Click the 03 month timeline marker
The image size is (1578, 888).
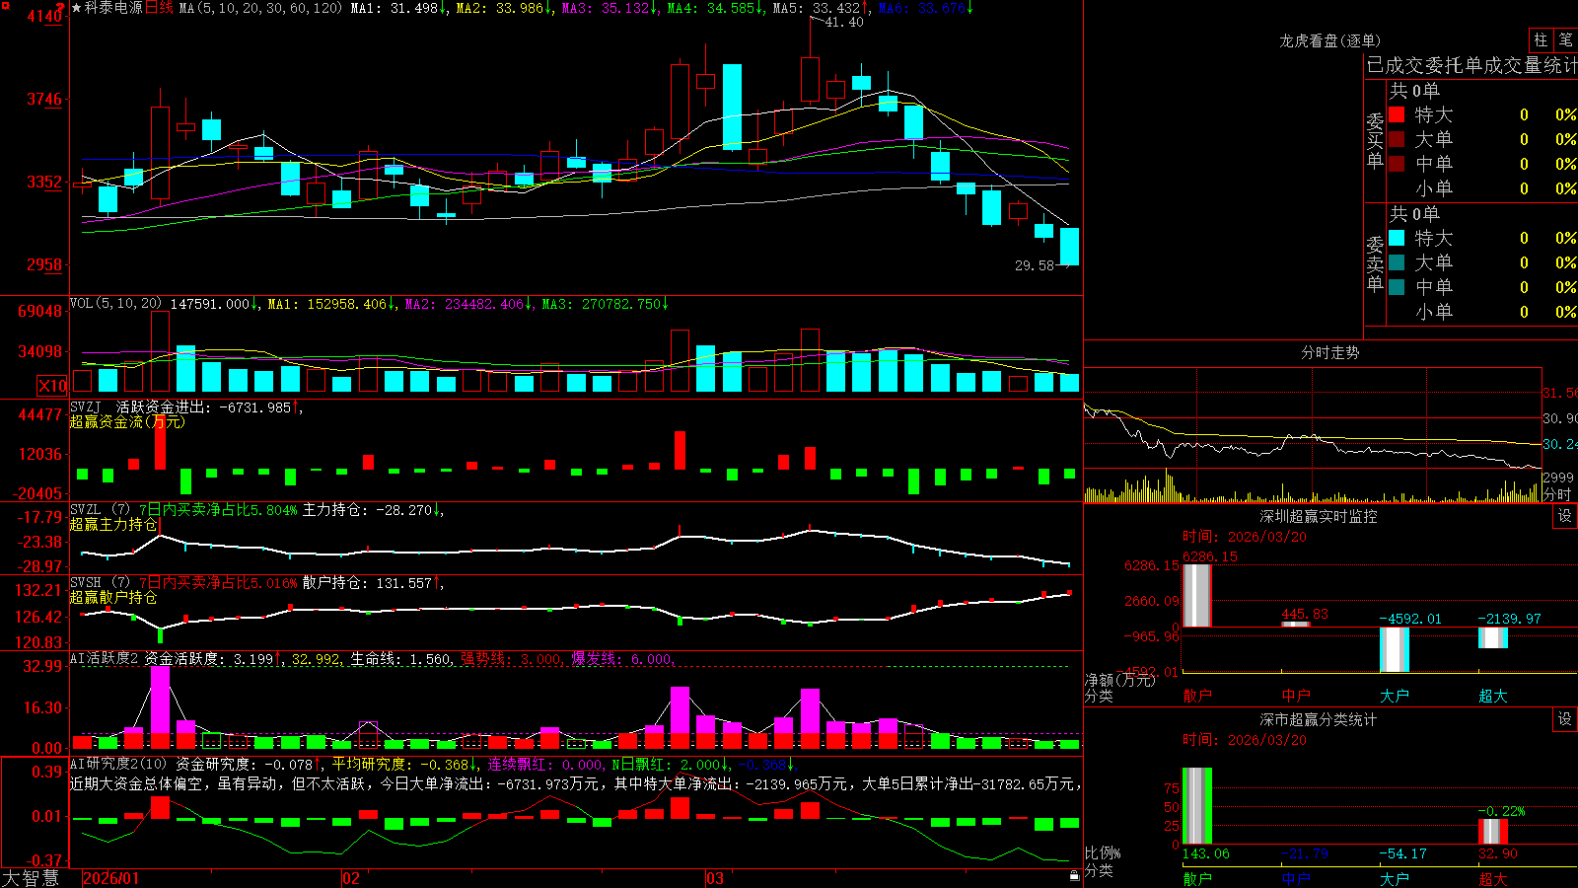click(715, 878)
